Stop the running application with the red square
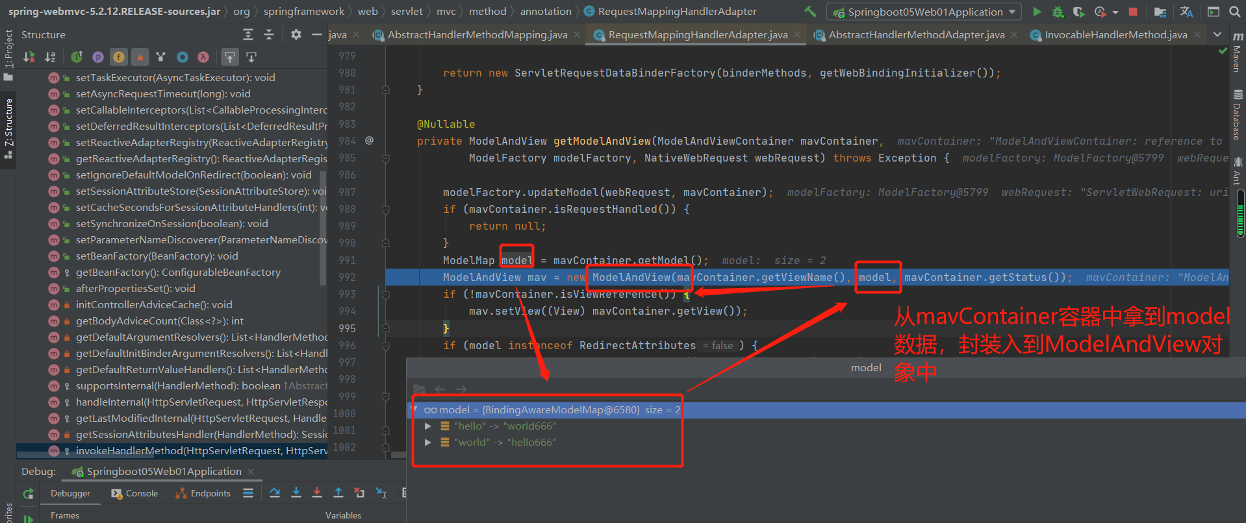This screenshot has width=1246, height=523. (1133, 12)
